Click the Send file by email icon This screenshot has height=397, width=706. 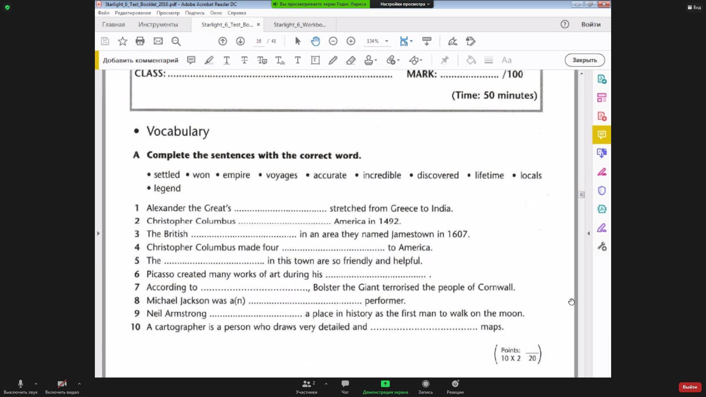(x=158, y=41)
